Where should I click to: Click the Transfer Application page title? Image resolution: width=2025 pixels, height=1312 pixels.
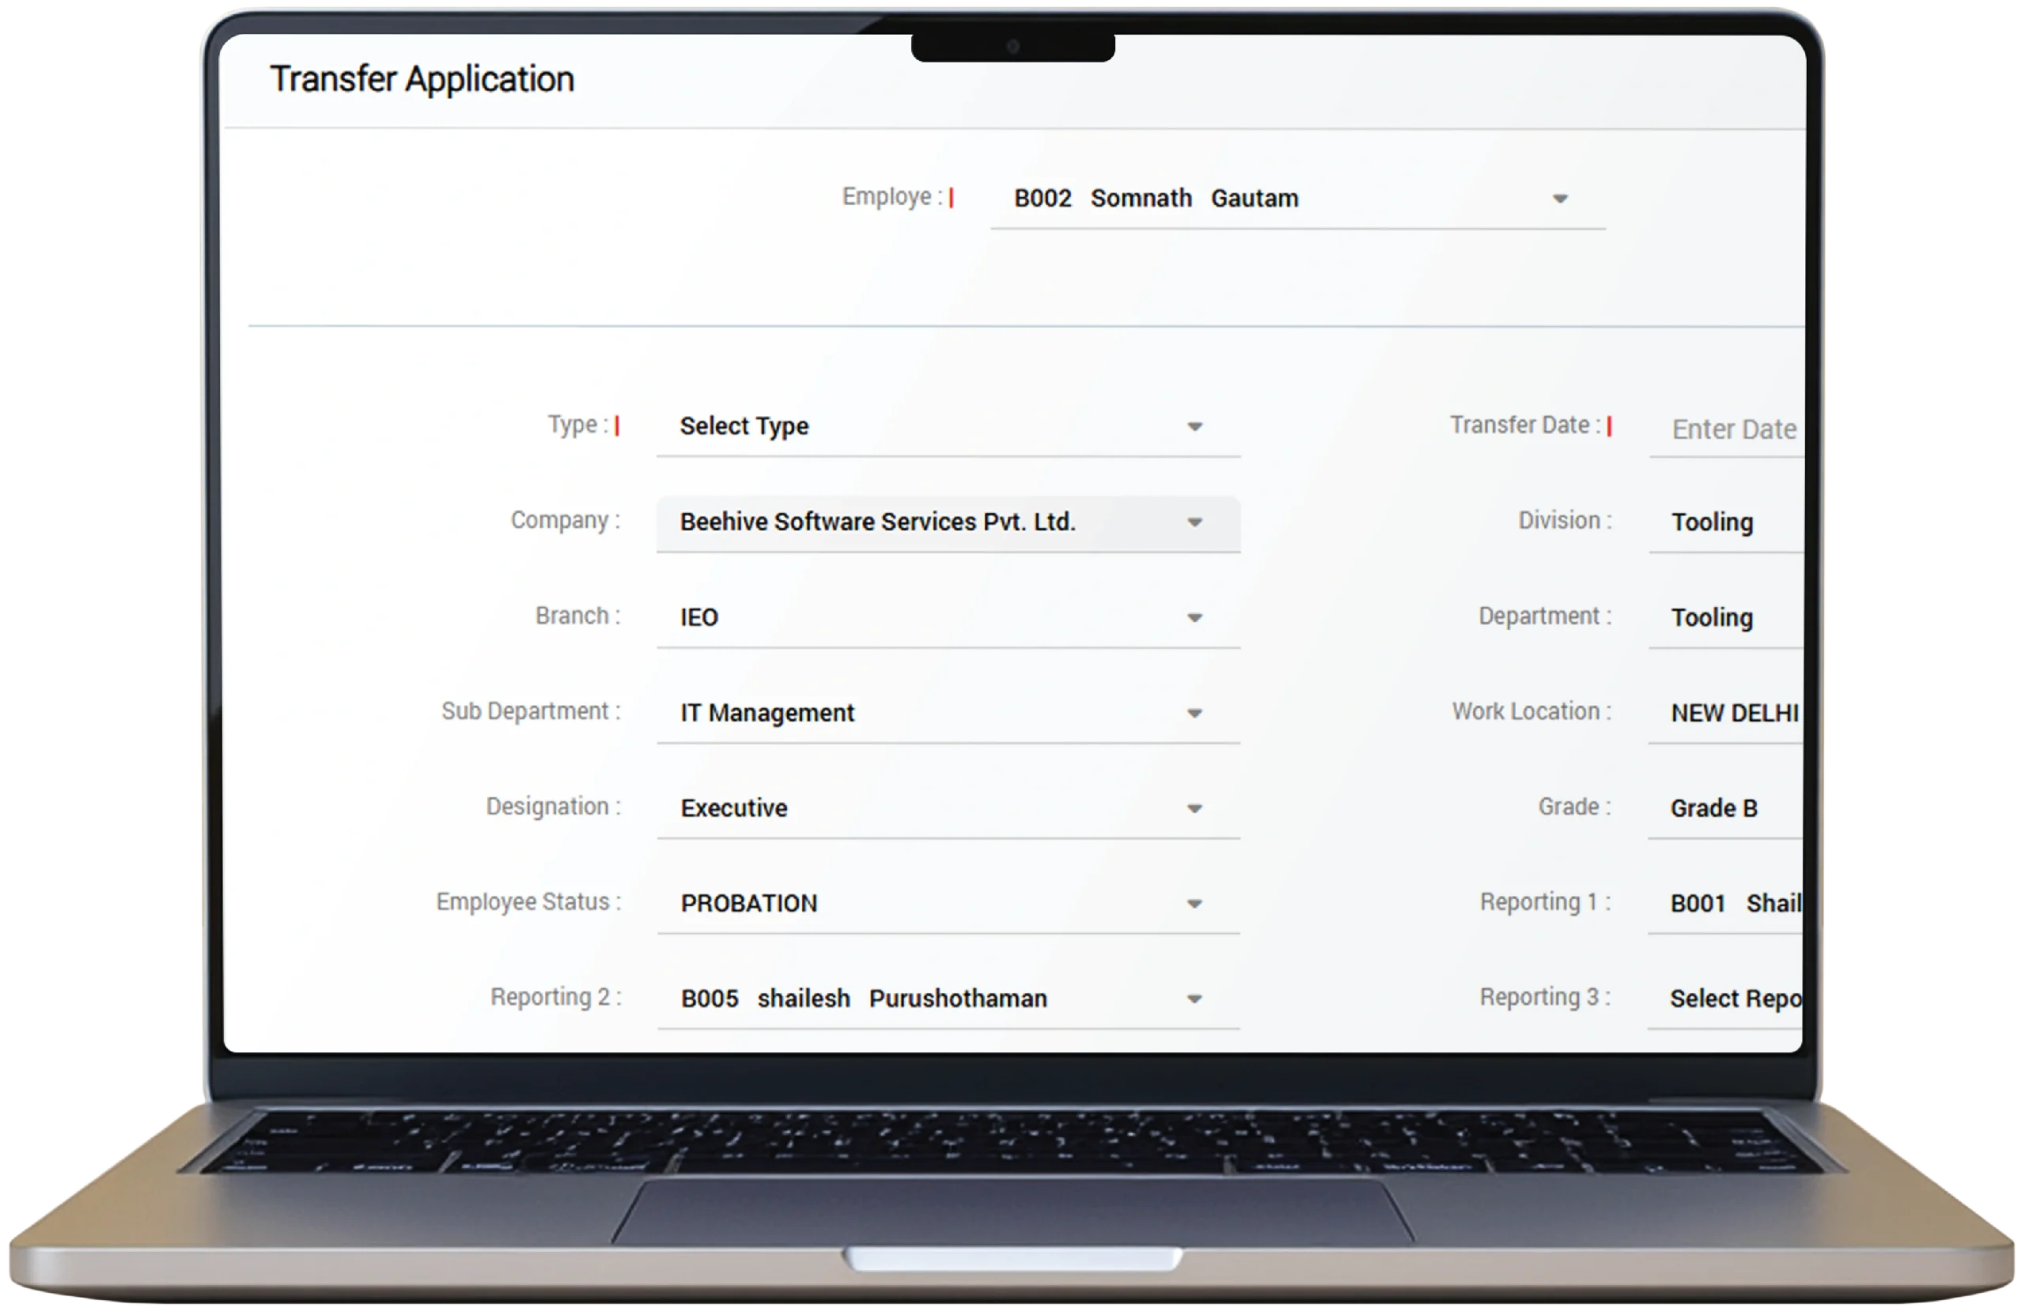point(422,79)
